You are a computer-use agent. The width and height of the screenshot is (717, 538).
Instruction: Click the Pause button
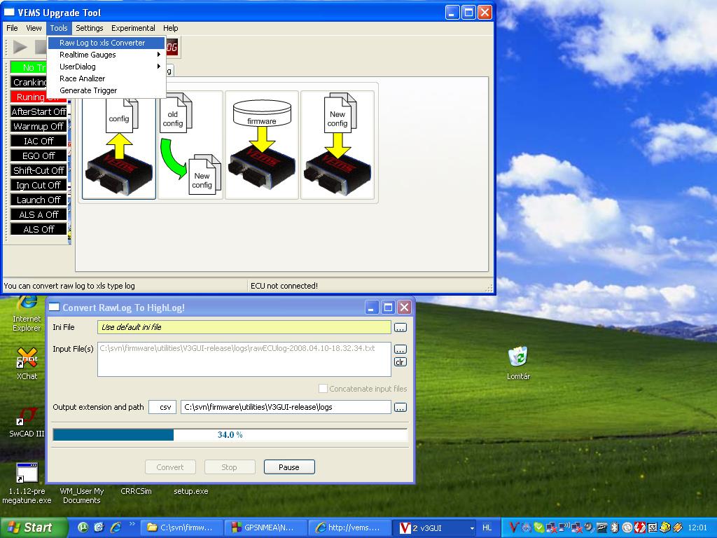click(x=289, y=467)
